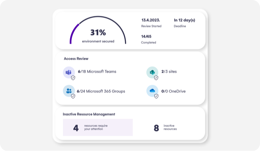Click the 31% value
This screenshot has width=260, height=151.
98,33
